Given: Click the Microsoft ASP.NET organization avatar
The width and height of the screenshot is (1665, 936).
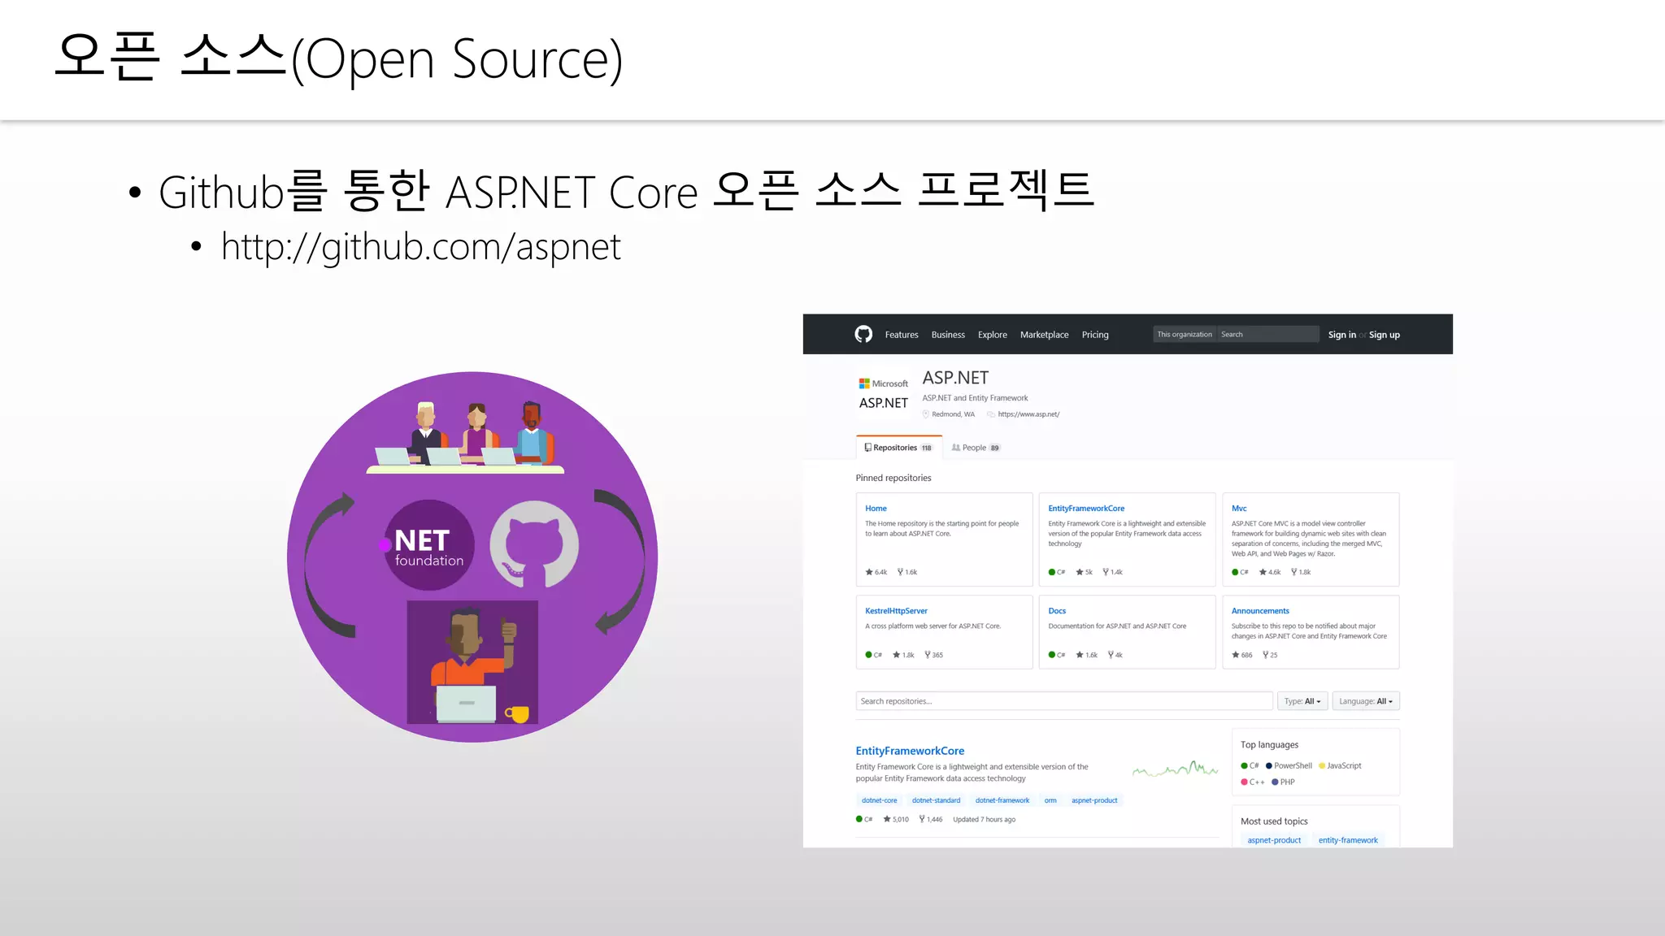Looking at the screenshot, I should tap(884, 394).
